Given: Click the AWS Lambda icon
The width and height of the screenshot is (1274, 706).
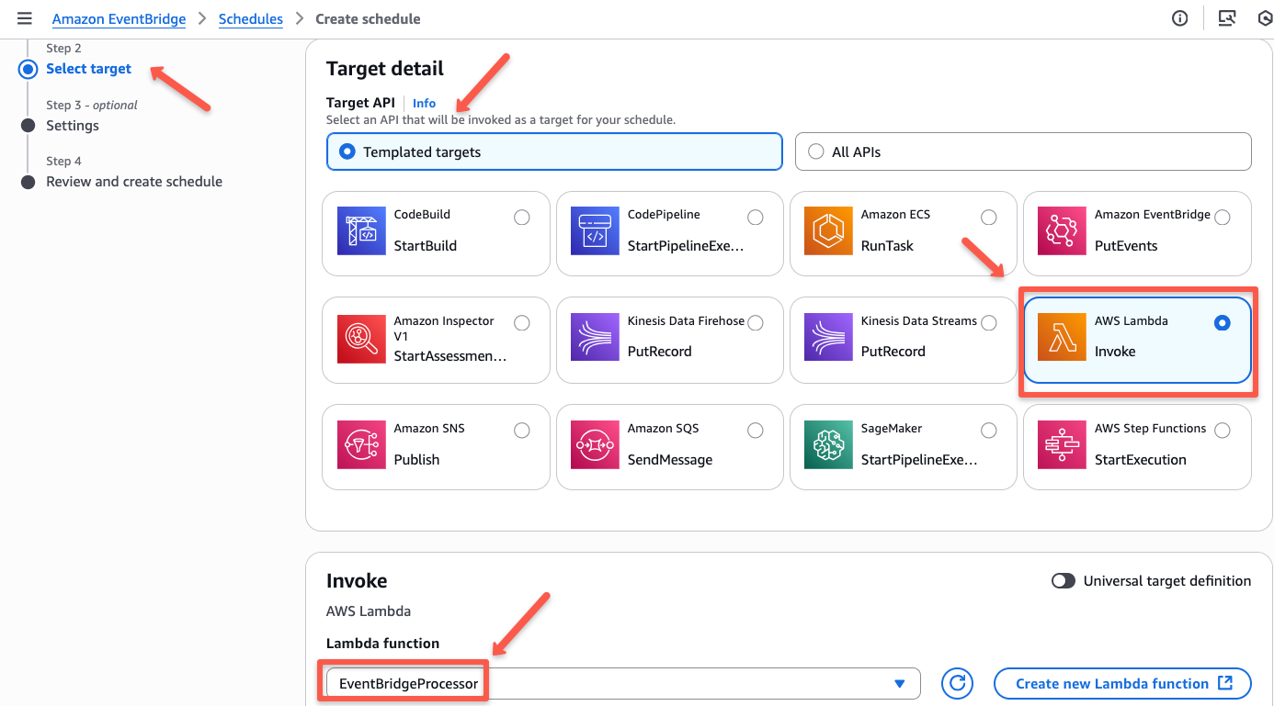Looking at the screenshot, I should pyautogui.click(x=1062, y=337).
